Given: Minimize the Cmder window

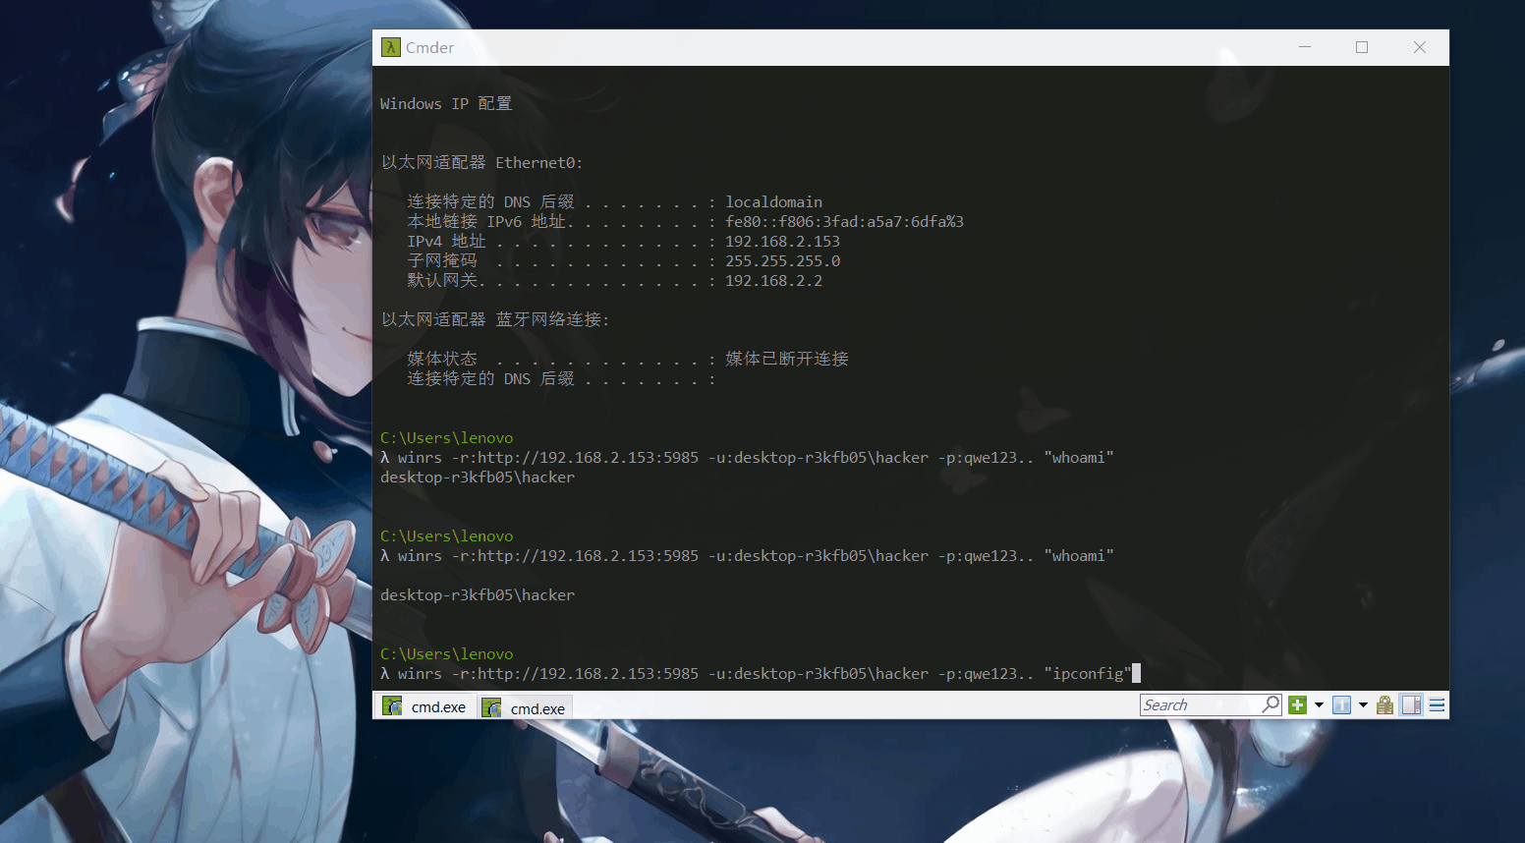Looking at the screenshot, I should click(1305, 47).
